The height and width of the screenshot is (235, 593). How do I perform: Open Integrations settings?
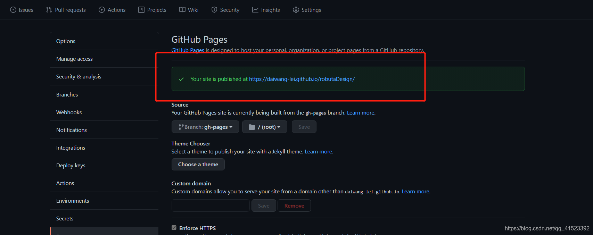pyautogui.click(x=104, y=148)
